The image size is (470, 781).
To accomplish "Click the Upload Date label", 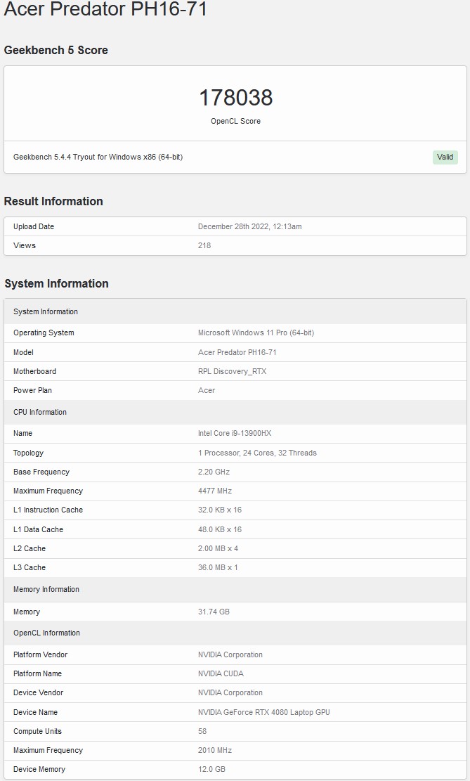I will point(33,226).
